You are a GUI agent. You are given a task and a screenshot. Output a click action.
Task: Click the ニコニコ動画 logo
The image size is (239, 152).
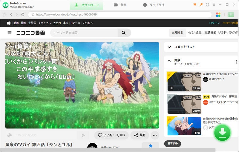pos(31,33)
